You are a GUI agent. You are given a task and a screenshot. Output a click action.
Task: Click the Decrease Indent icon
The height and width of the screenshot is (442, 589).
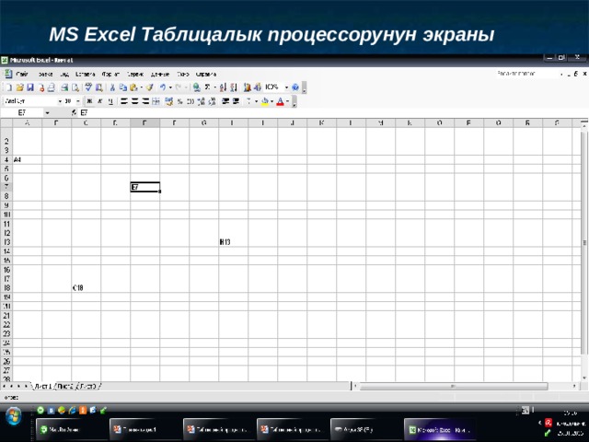225,101
